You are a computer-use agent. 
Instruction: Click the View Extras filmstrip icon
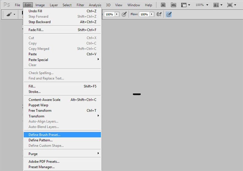point(184,5)
